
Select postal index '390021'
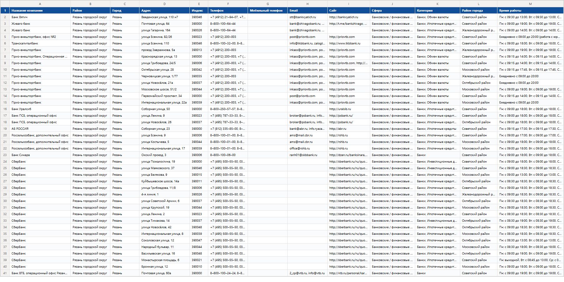pyautogui.click(x=199, y=260)
